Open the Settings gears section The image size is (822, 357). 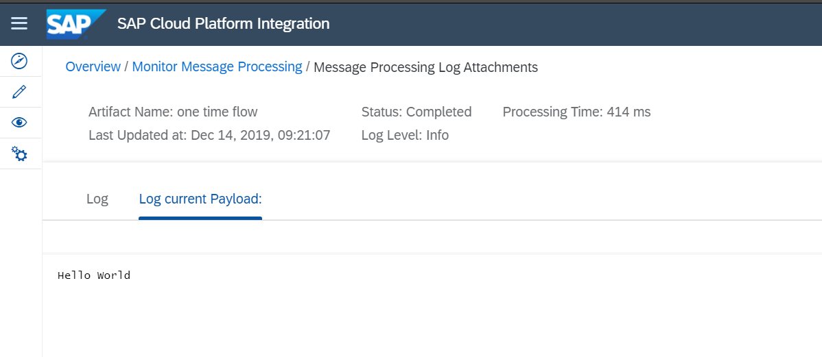20,153
